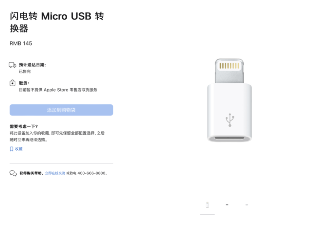
Task: Click the 预计送达日期 label
Action: pyautogui.click(x=32, y=65)
